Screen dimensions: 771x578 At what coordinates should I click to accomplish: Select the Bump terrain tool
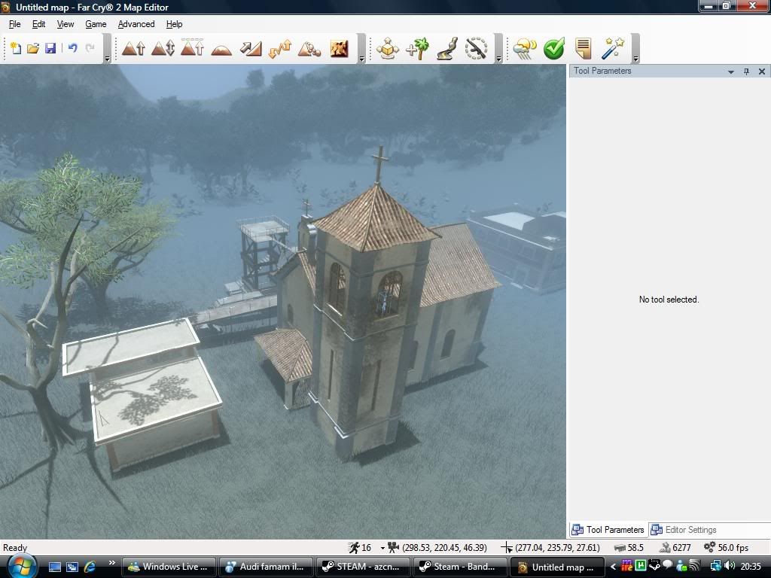[133, 48]
